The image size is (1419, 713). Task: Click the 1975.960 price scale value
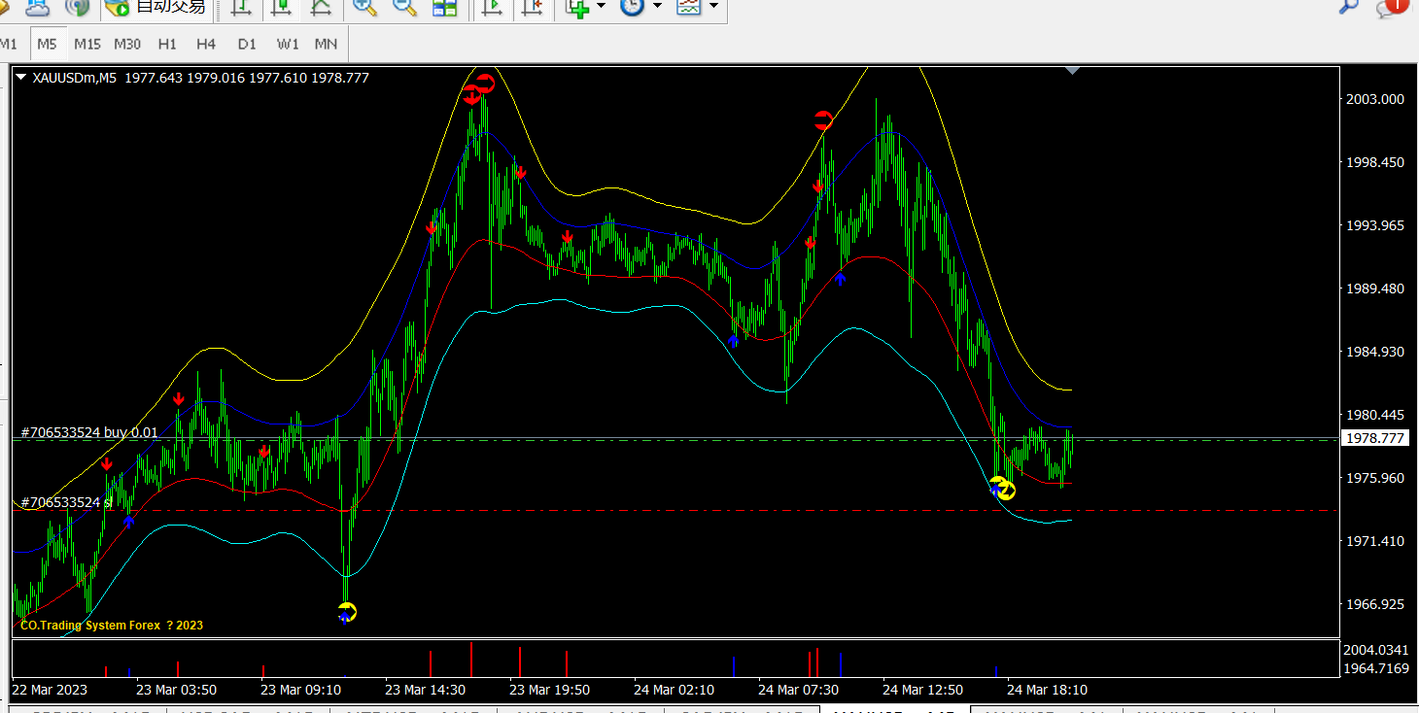click(1374, 478)
